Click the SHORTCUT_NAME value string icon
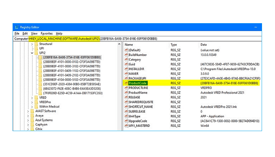 pyautogui.click(x=126, y=107)
